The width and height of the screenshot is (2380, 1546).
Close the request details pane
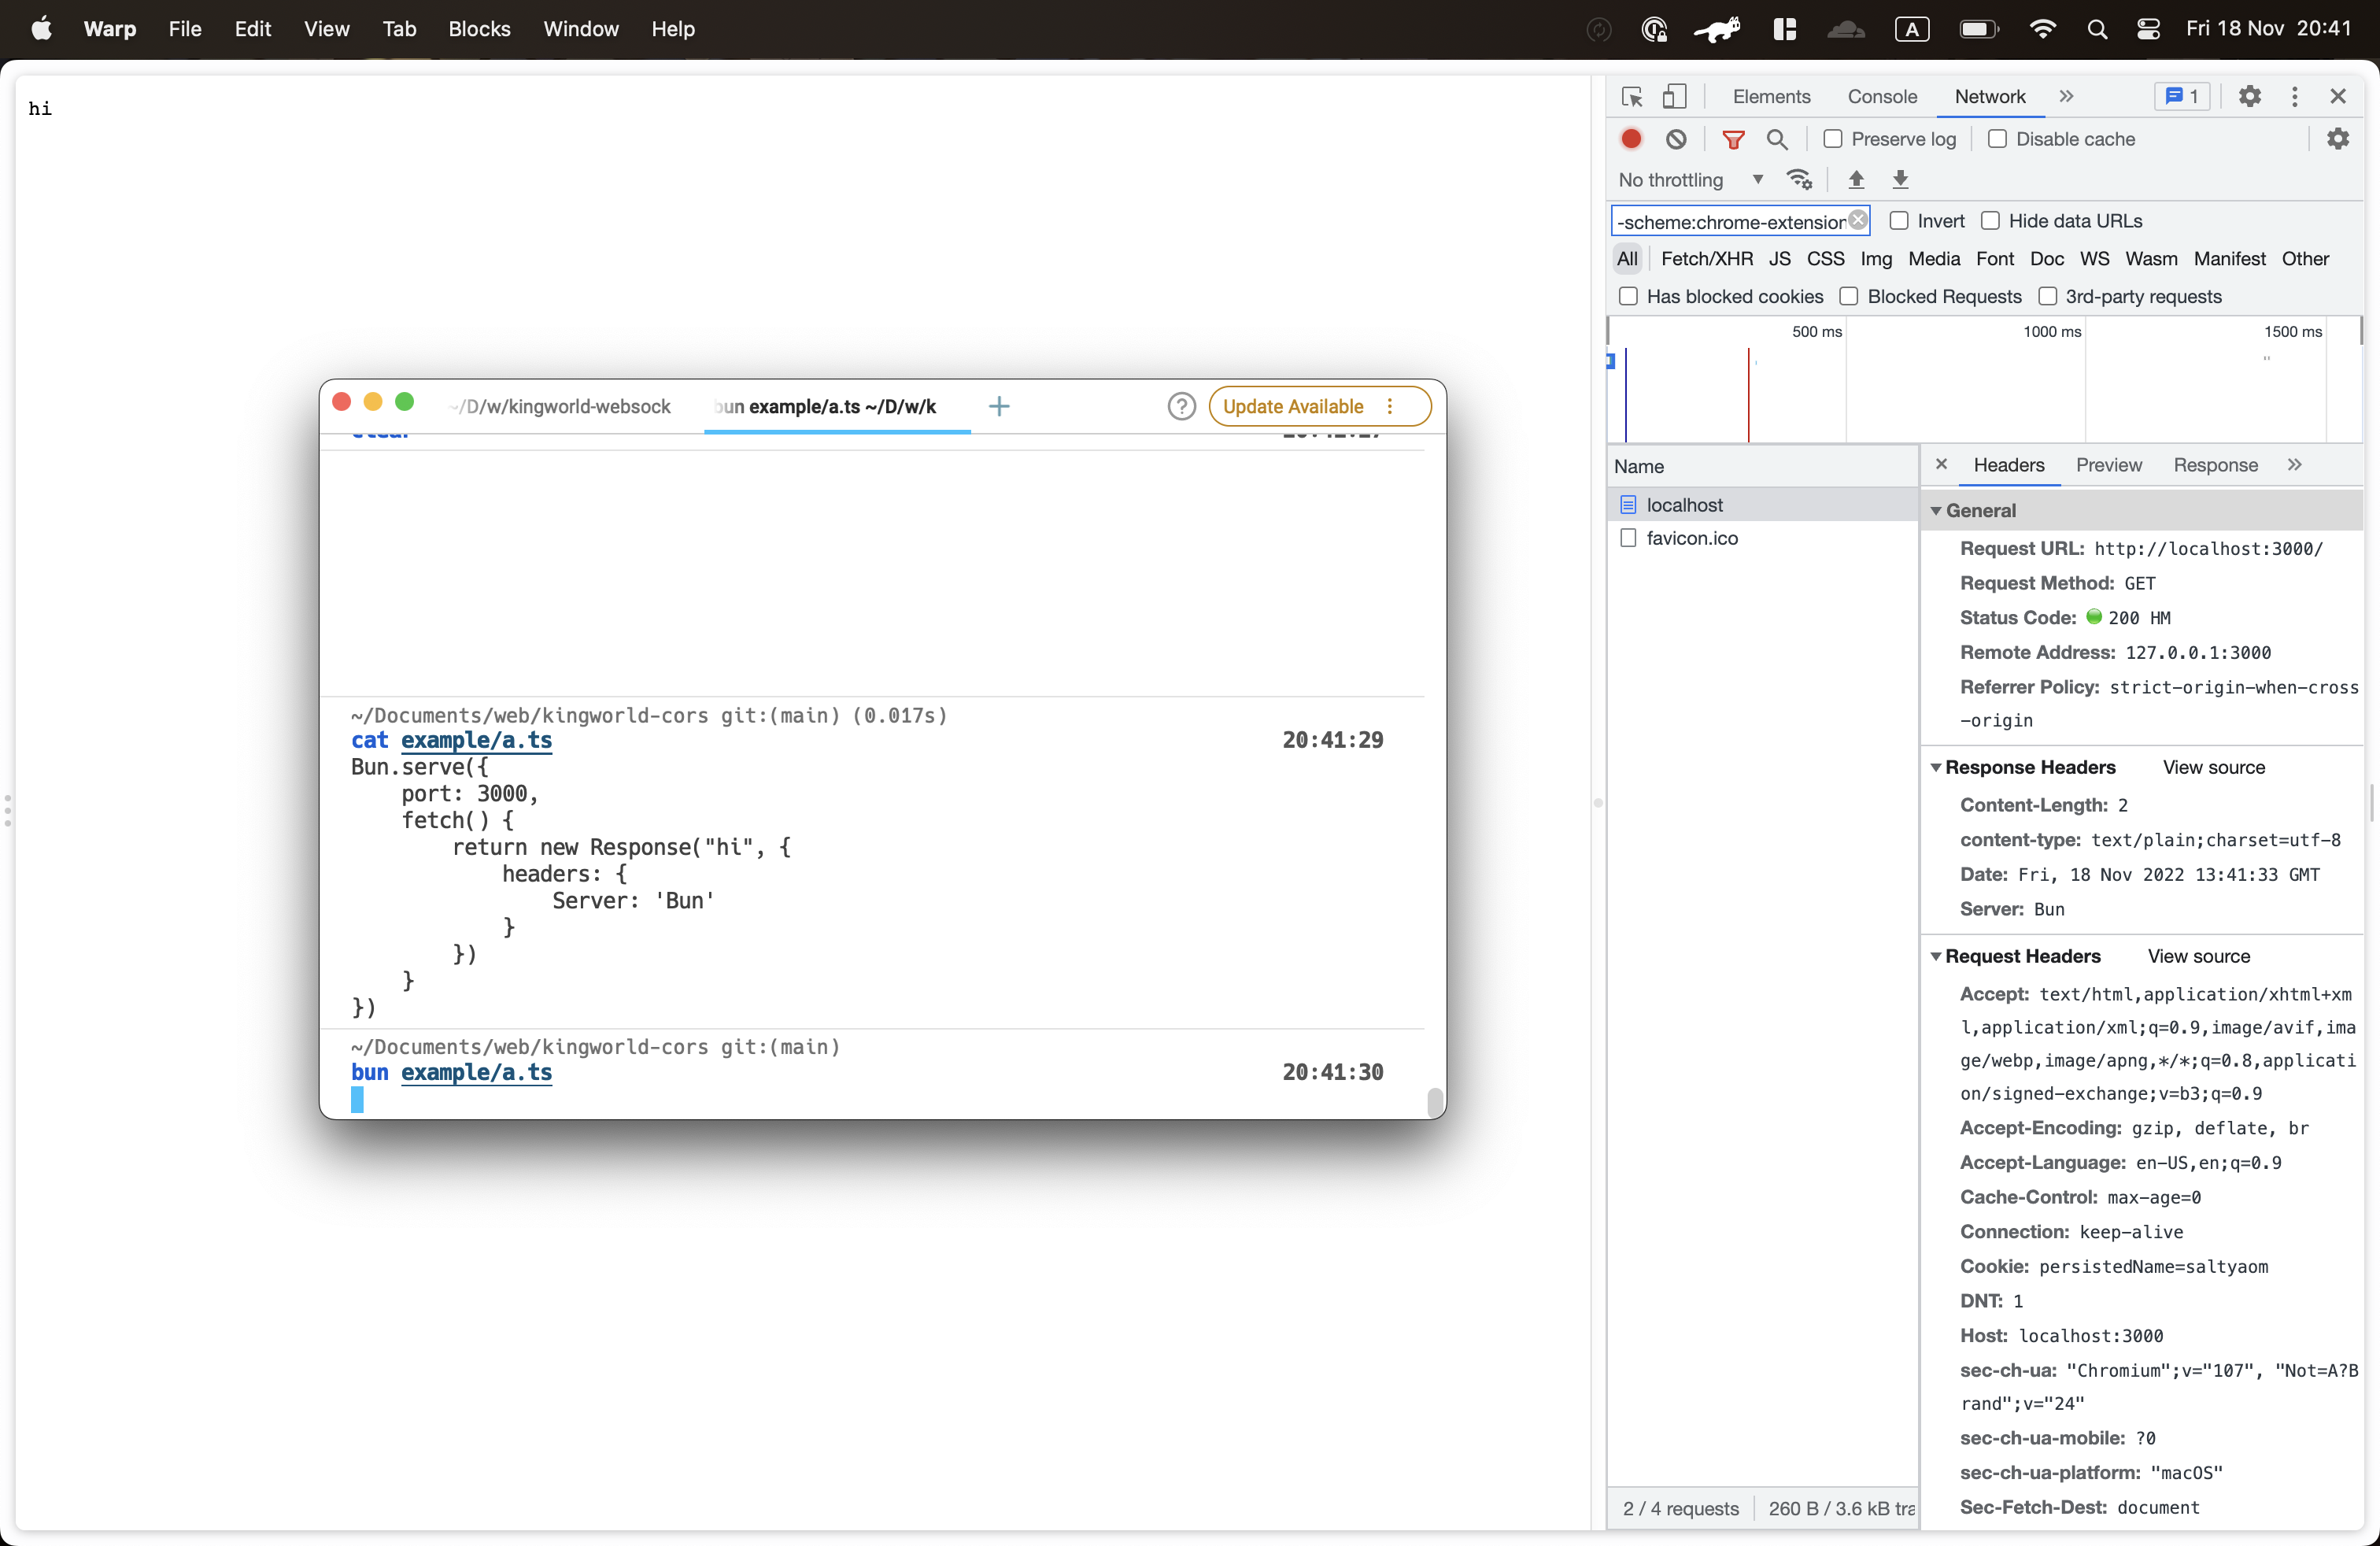[x=1941, y=464]
